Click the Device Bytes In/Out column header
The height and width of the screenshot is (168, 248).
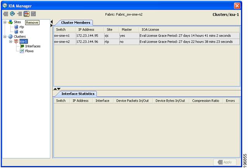point(171,101)
